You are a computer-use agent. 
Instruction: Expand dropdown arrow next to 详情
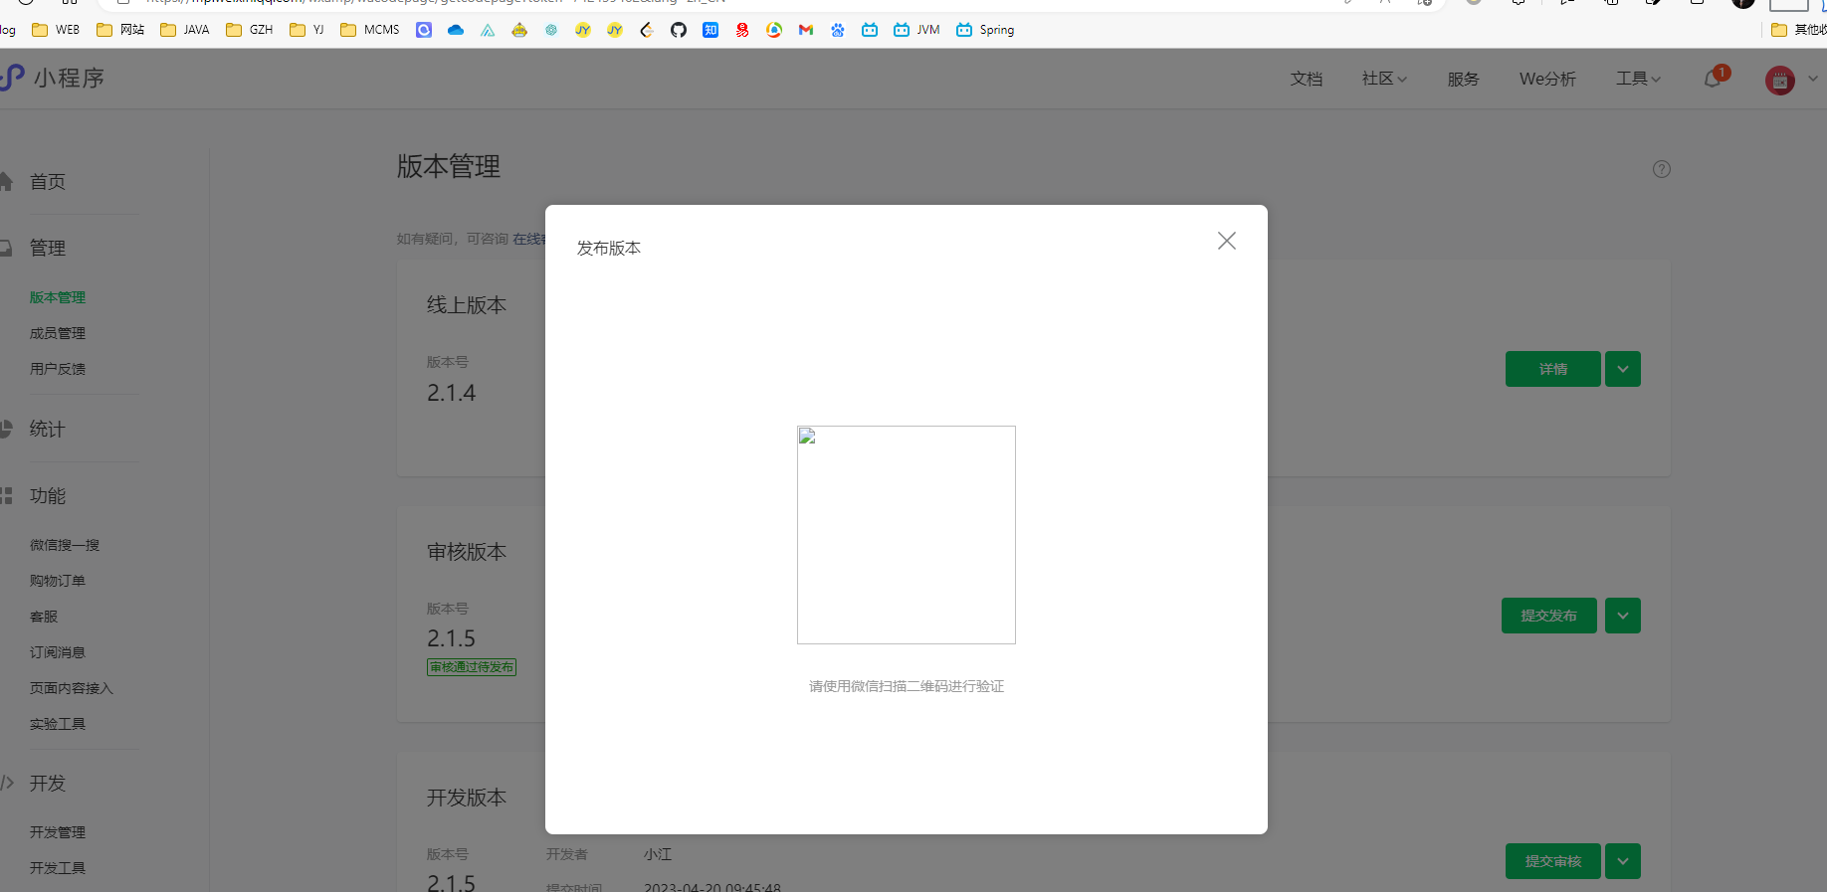tap(1623, 369)
